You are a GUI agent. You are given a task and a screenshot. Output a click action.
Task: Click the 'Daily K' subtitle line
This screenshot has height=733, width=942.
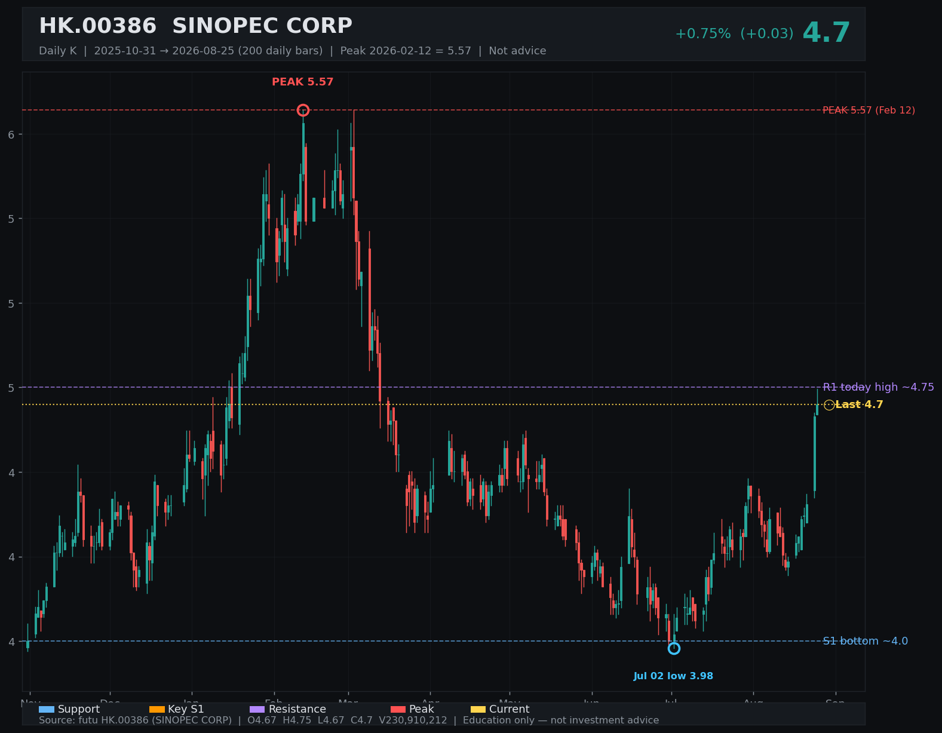coord(293,51)
